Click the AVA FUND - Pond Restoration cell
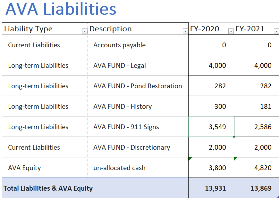279x198 pixels. [x=138, y=86]
